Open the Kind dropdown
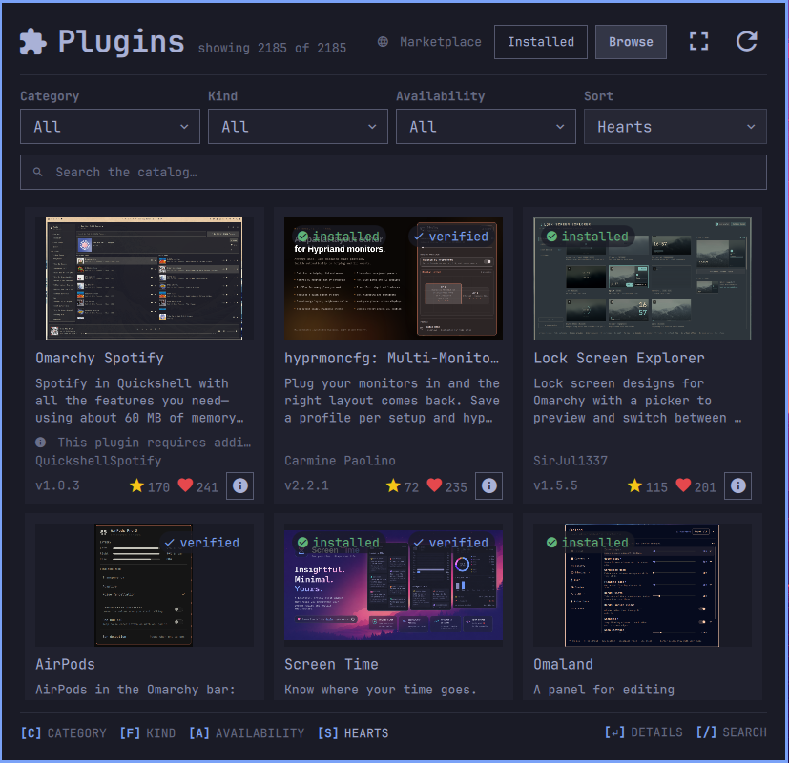789x763 pixels. pos(298,127)
